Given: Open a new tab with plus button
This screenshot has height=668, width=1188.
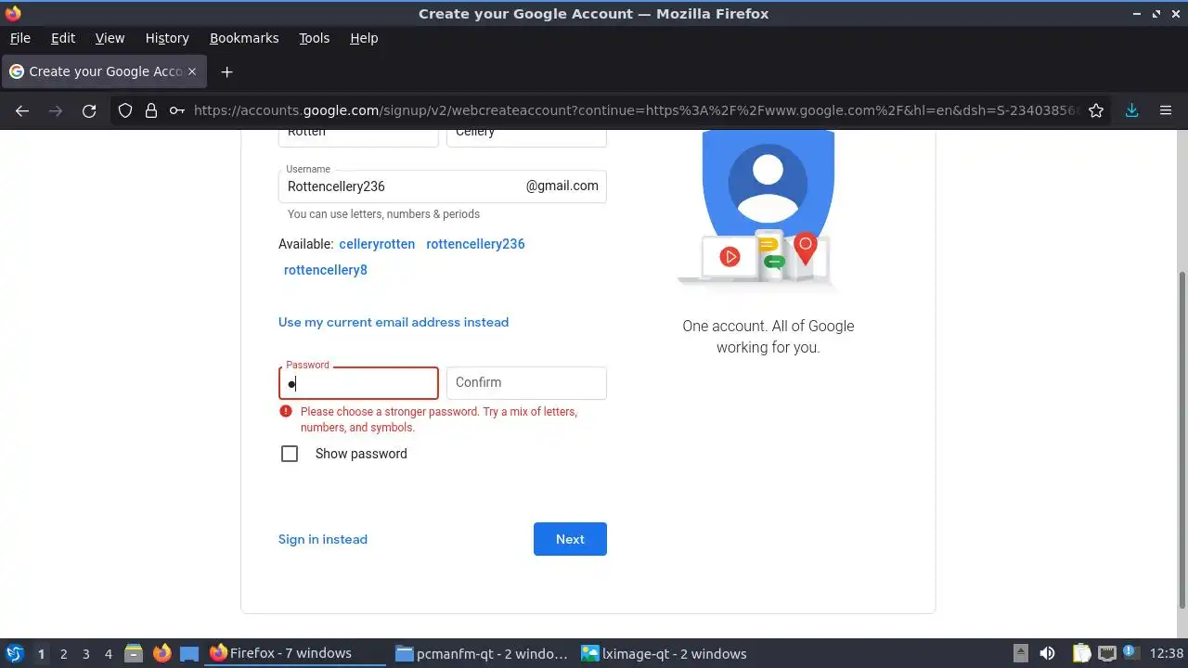Looking at the screenshot, I should tap(226, 71).
